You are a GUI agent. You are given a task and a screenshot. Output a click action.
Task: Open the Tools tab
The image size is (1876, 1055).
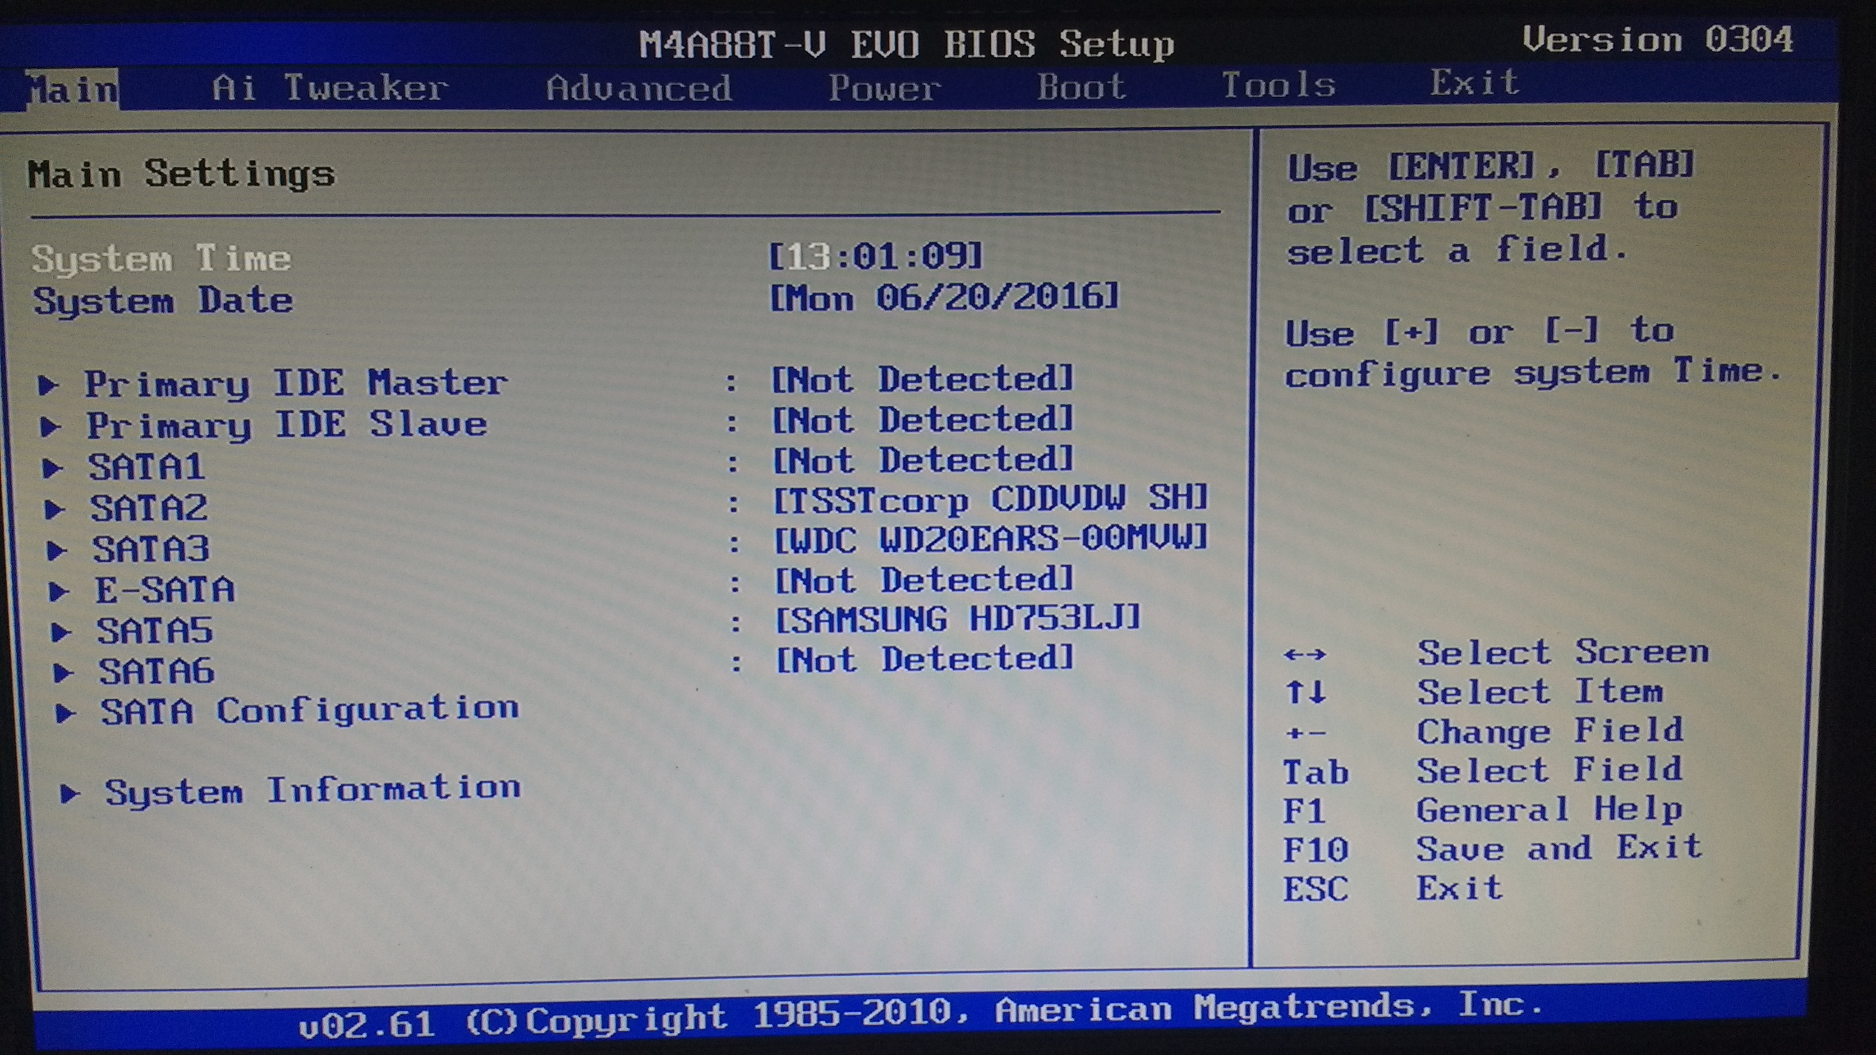coord(1278,85)
